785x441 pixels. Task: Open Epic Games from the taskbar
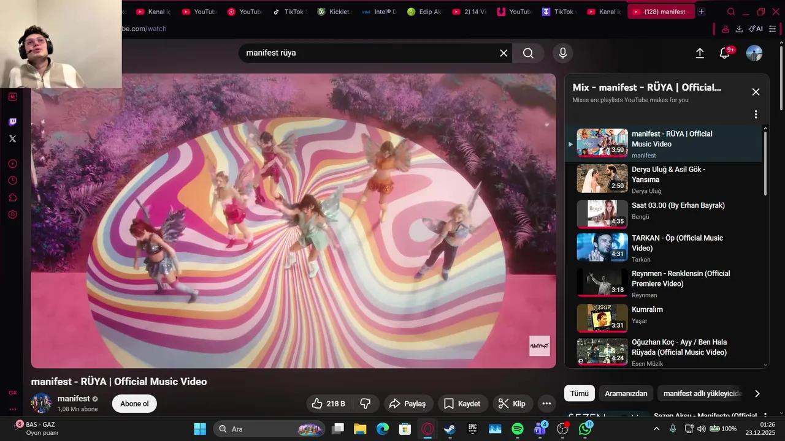[473, 429]
